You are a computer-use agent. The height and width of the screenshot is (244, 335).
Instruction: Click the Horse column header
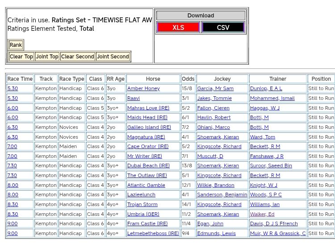pyautogui.click(x=153, y=79)
